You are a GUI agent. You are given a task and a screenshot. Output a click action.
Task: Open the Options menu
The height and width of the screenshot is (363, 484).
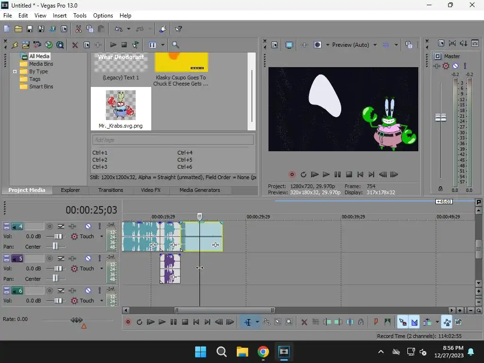pyautogui.click(x=103, y=16)
